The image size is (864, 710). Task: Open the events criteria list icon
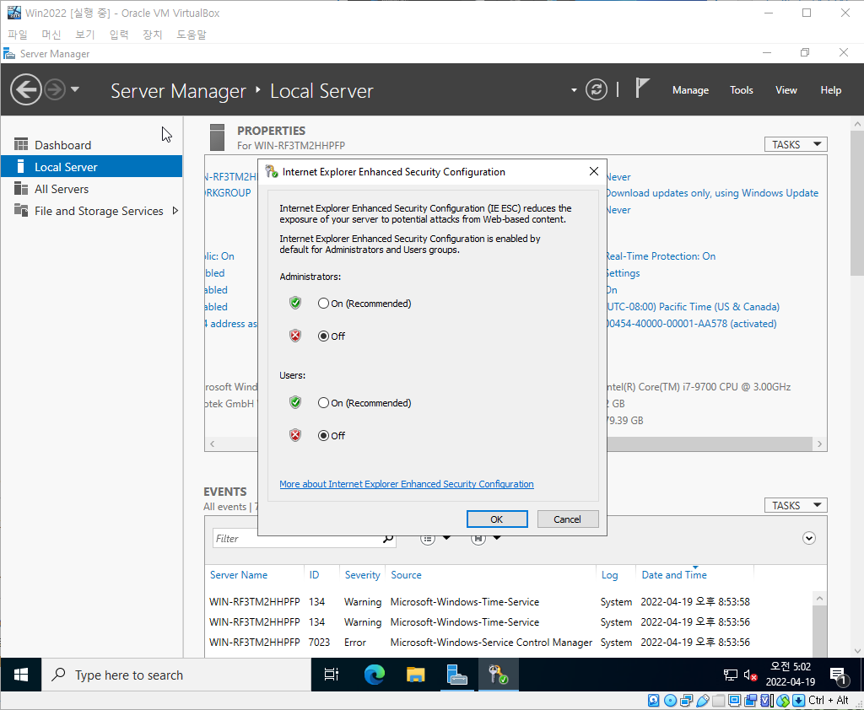(428, 539)
